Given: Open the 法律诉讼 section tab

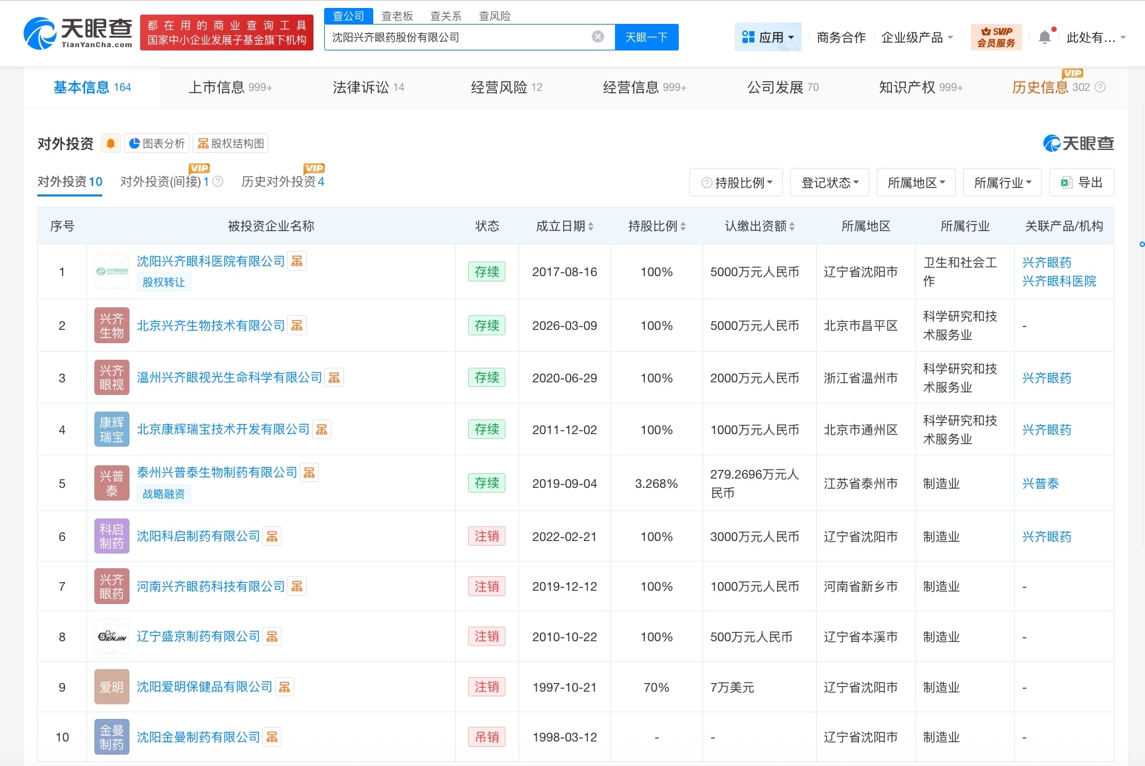Looking at the screenshot, I should 361,87.
